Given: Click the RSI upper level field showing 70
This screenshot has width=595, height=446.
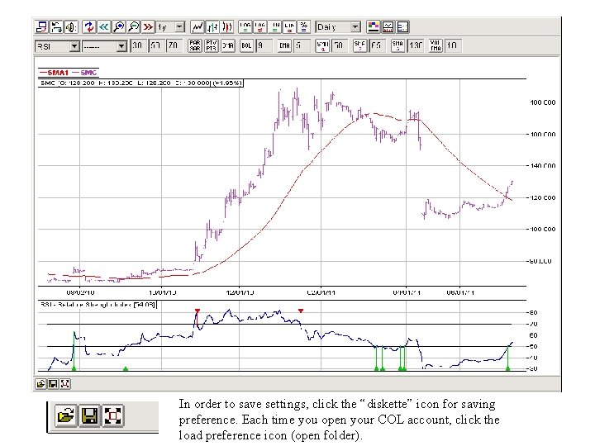Looking at the screenshot, I should click(174, 45).
